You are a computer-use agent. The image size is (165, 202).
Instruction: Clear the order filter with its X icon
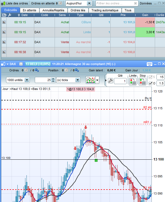click(135, 3)
